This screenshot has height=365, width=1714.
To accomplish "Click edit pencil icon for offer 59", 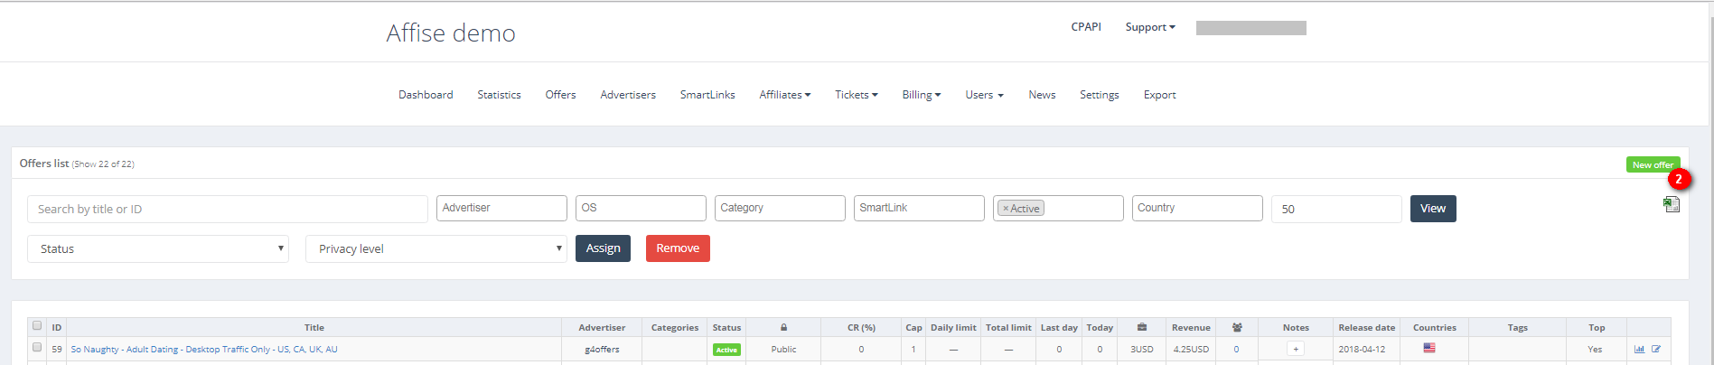I will pyautogui.click(x=1656, y=350).
